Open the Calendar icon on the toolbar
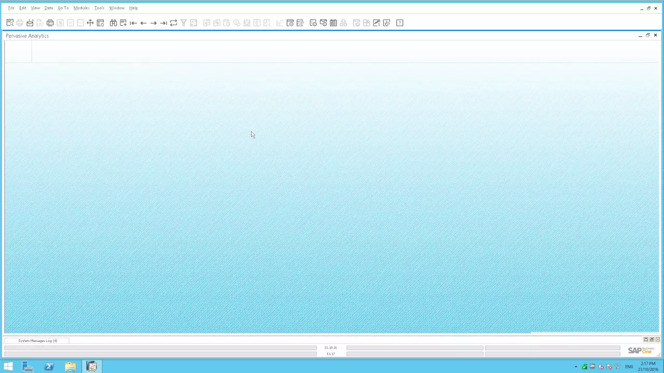The width and height of the screenshot is (664, 373). [334, 22]
